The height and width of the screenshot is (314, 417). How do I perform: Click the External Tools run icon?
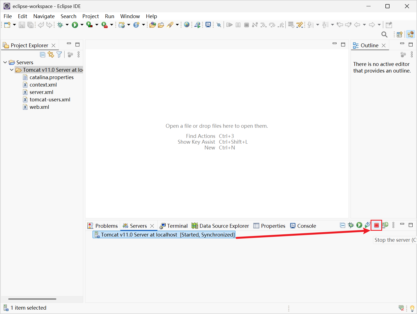[x=104, y=25]
